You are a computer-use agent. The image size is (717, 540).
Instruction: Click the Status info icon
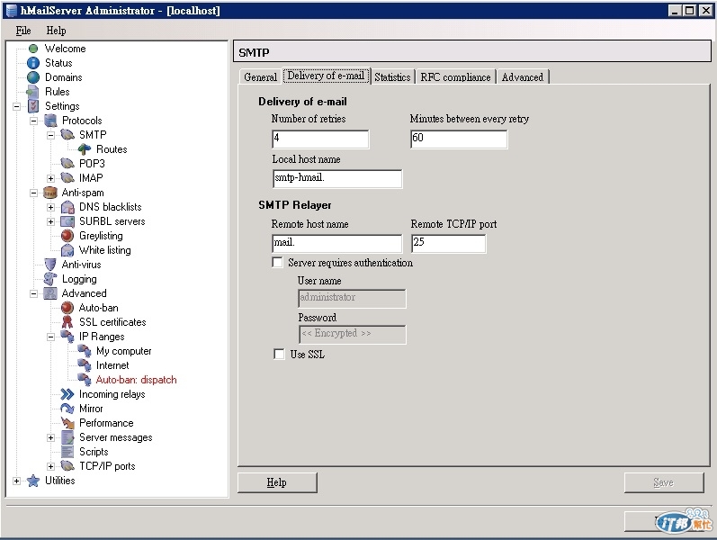click(x=33, y=63)
